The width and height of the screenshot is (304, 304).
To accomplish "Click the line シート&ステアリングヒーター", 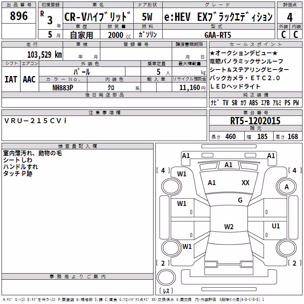I will [x=249, y=70].
